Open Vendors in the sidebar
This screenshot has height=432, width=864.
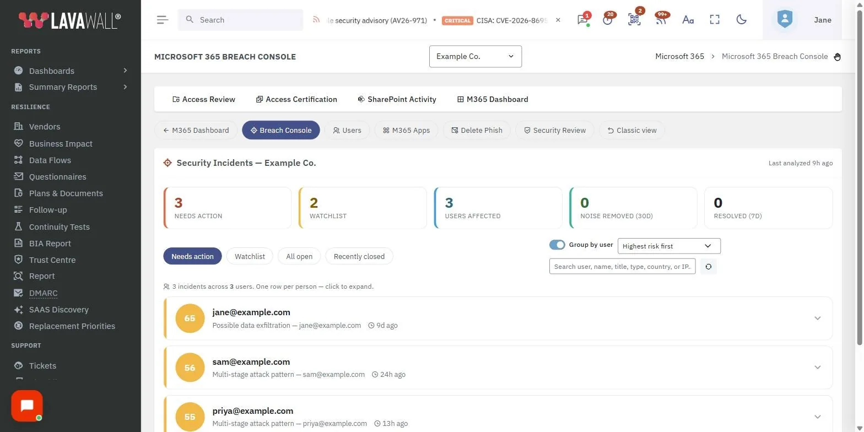[45, 127]
